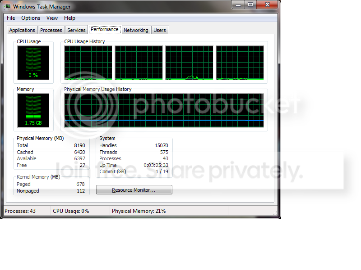The width and height of the screenshot is (361, 270).
Task: Switch to the Processes tab
Action: tap(51, 30)
